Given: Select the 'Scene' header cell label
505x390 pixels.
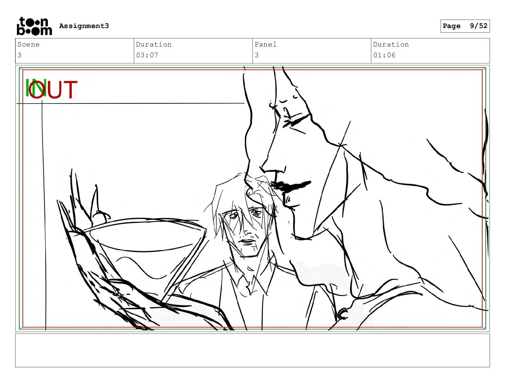Looking at the screenshot, I should [28, 45].
